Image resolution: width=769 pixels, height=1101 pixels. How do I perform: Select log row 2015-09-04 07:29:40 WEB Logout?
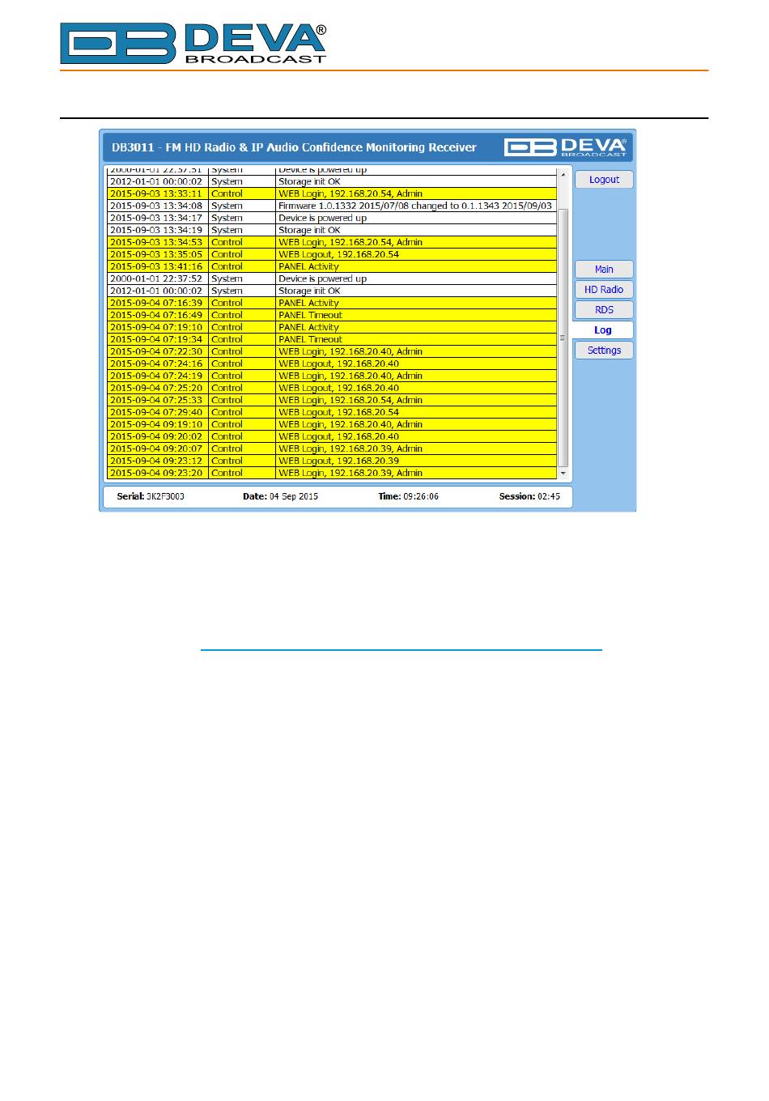[332, 412]
